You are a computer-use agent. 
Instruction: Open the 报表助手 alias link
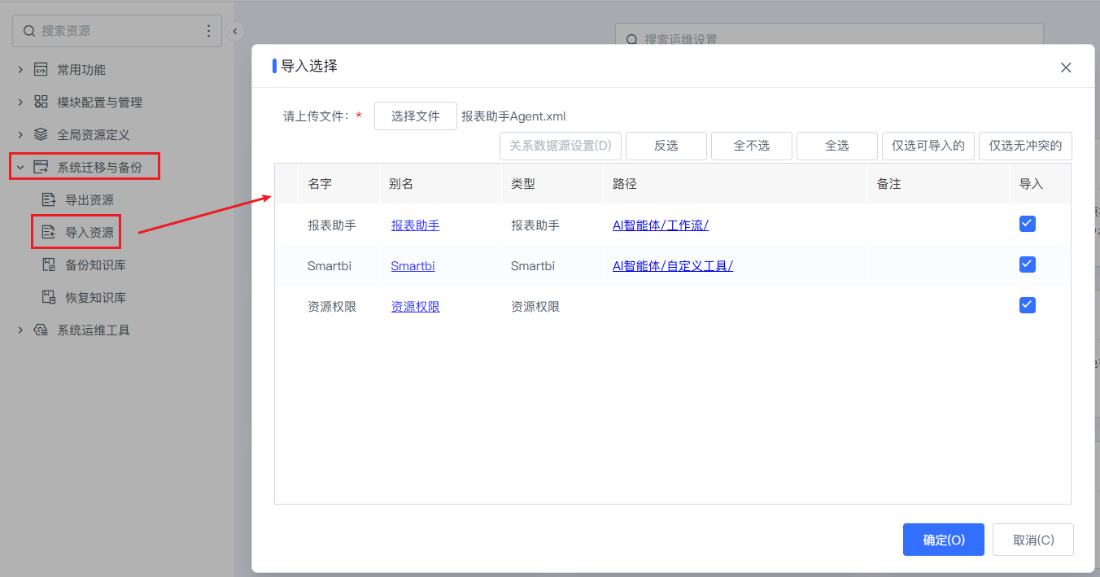415,225
